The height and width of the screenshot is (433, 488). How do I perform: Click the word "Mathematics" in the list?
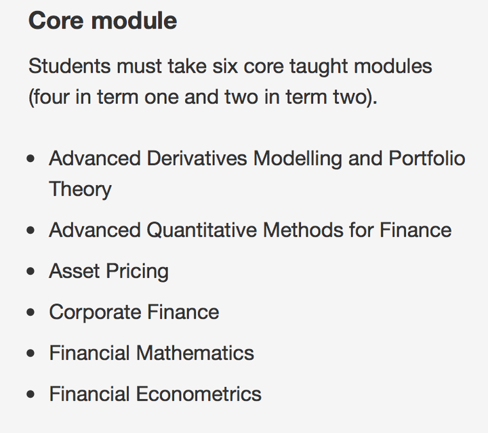tap(195, 353)
